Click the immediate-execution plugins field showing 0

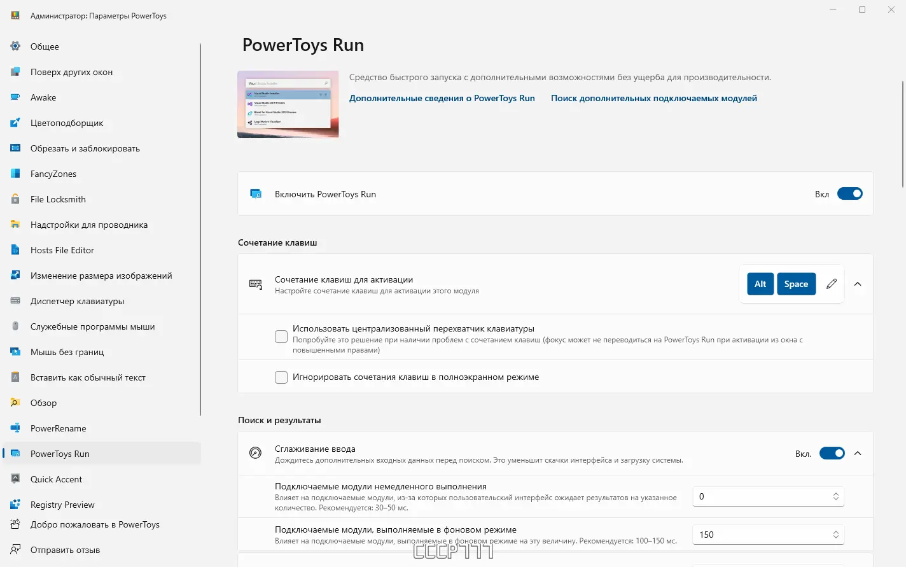click(768, 496)
